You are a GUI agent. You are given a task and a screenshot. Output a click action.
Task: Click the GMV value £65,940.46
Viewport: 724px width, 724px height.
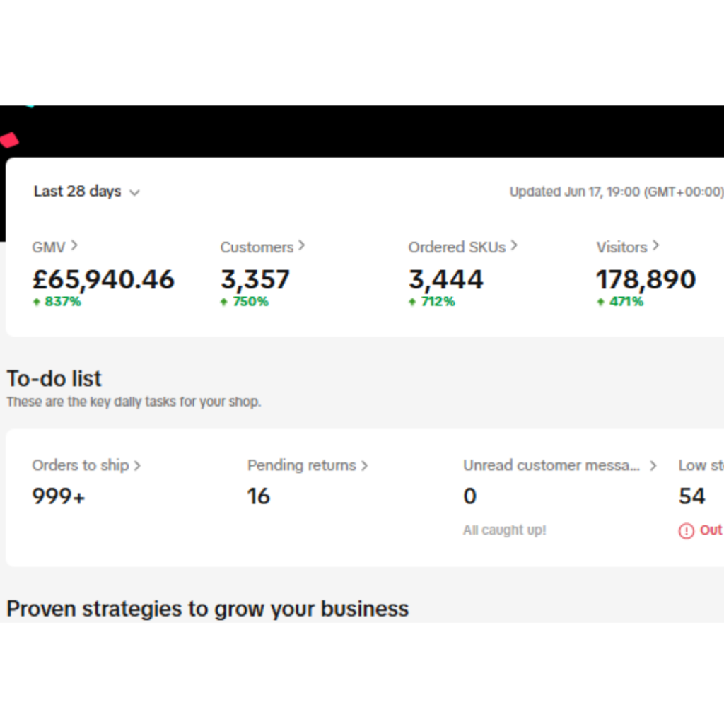click(103, 280)
